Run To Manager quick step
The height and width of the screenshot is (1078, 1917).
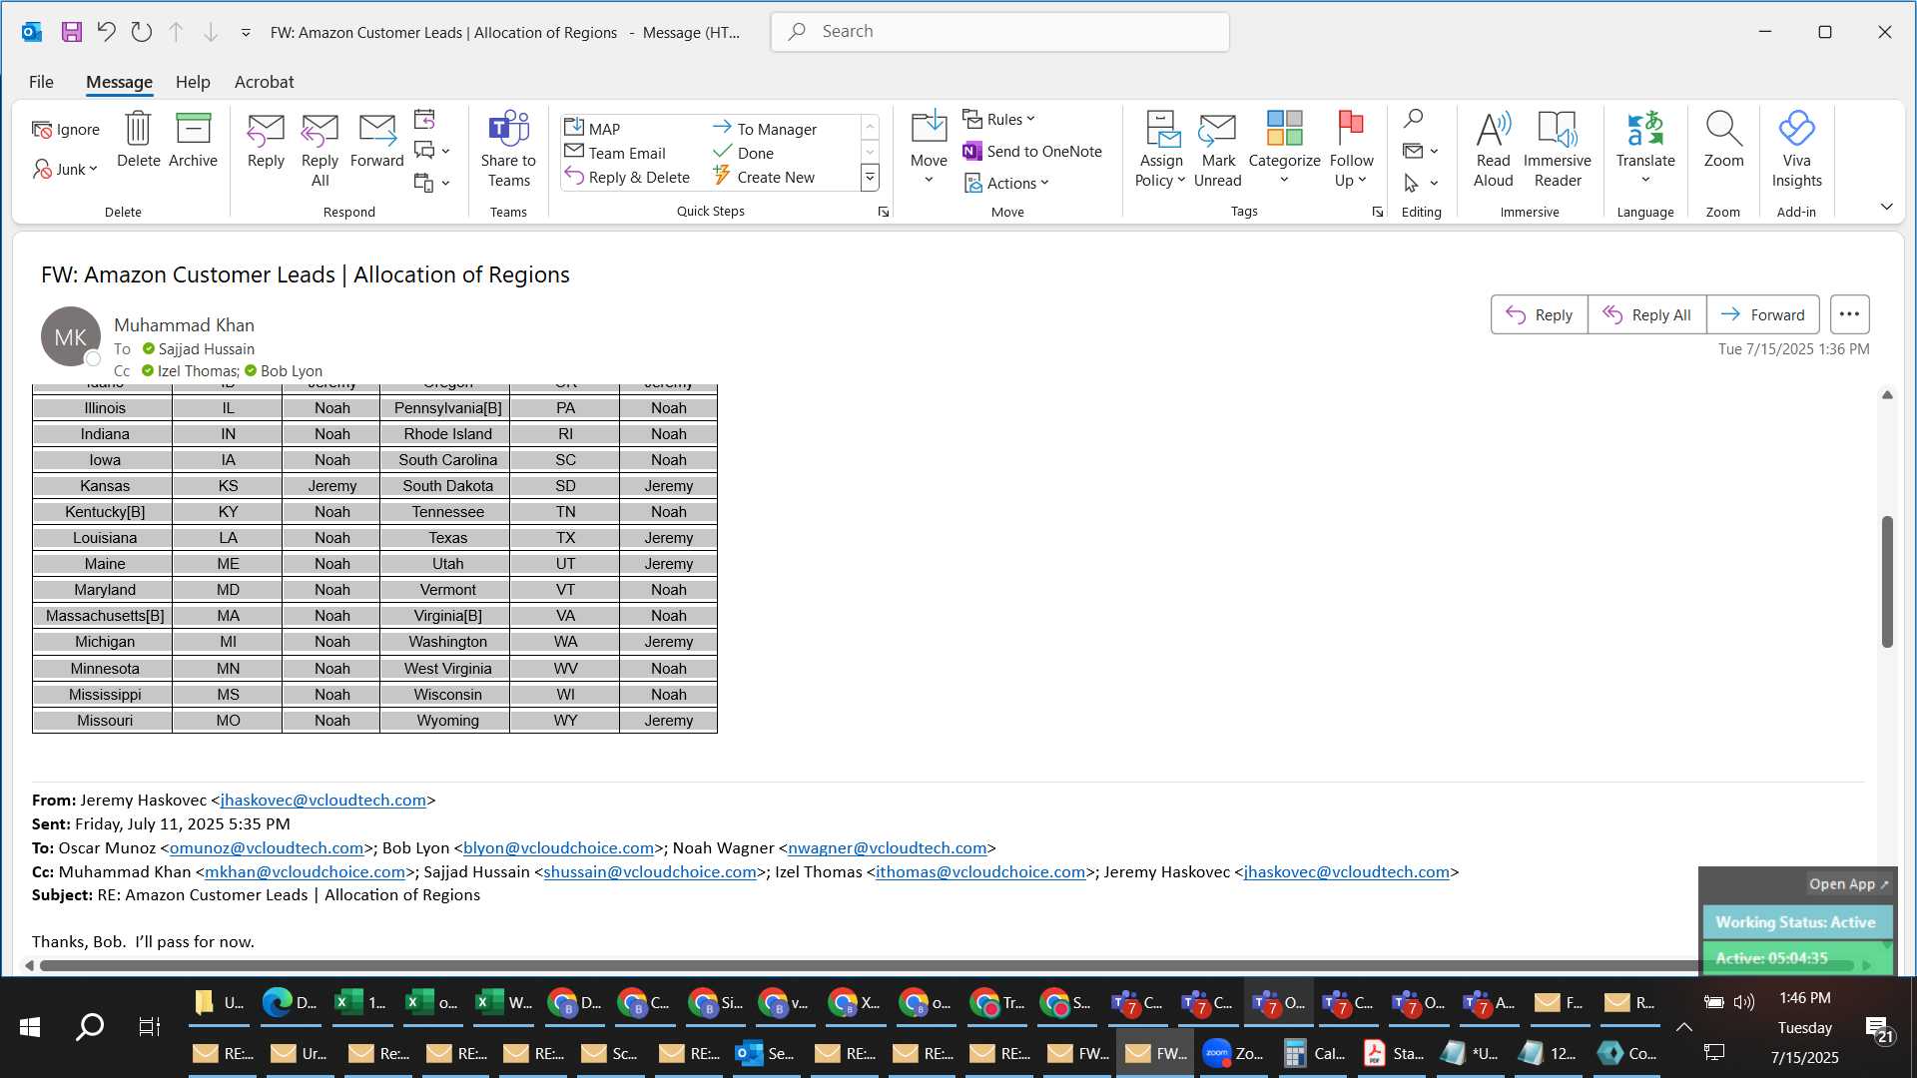tap(765, 129)
